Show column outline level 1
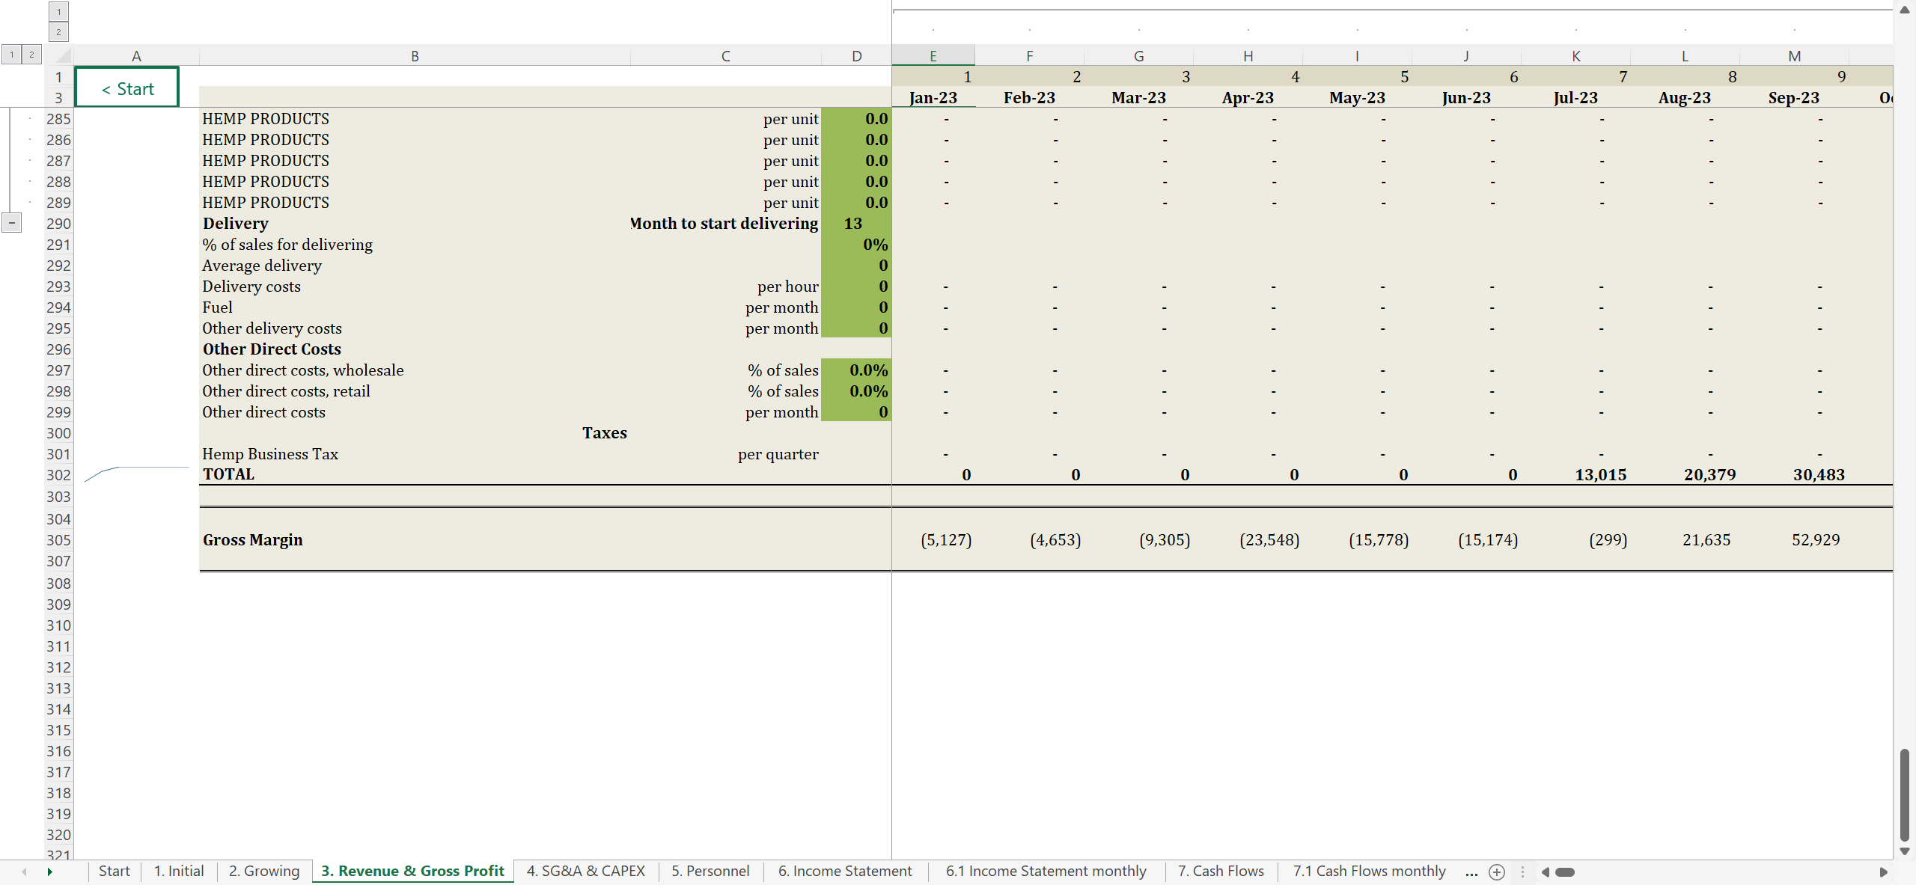The width and height of the screenshot is (1916, 885). pyautogui.click(x=58, y=11)
